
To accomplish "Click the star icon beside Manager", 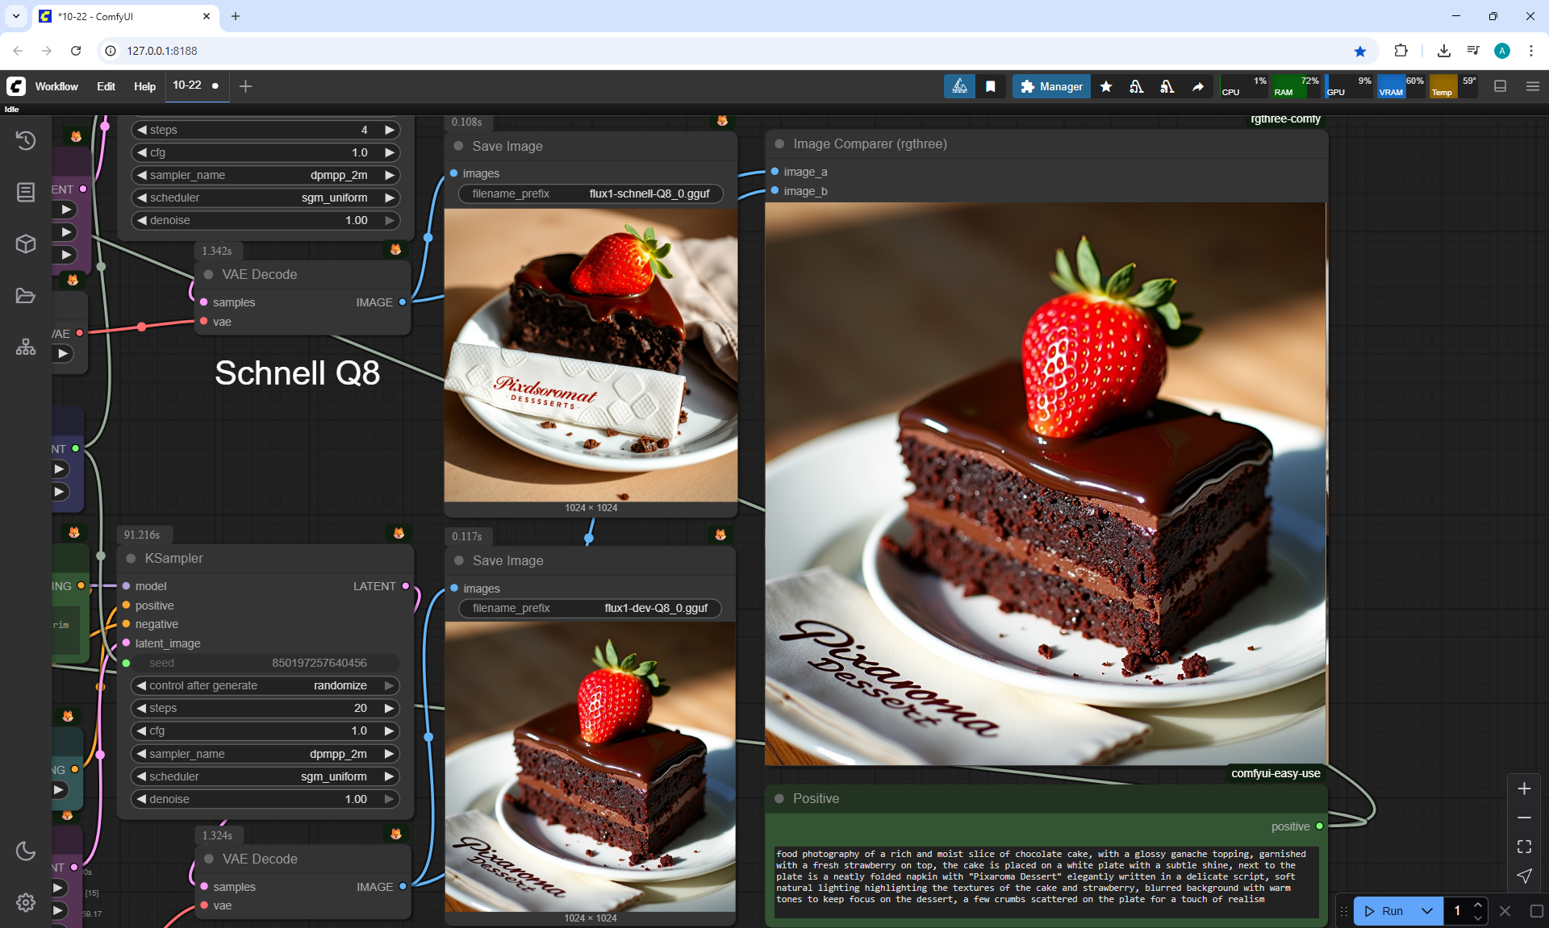I will 1106,86.
